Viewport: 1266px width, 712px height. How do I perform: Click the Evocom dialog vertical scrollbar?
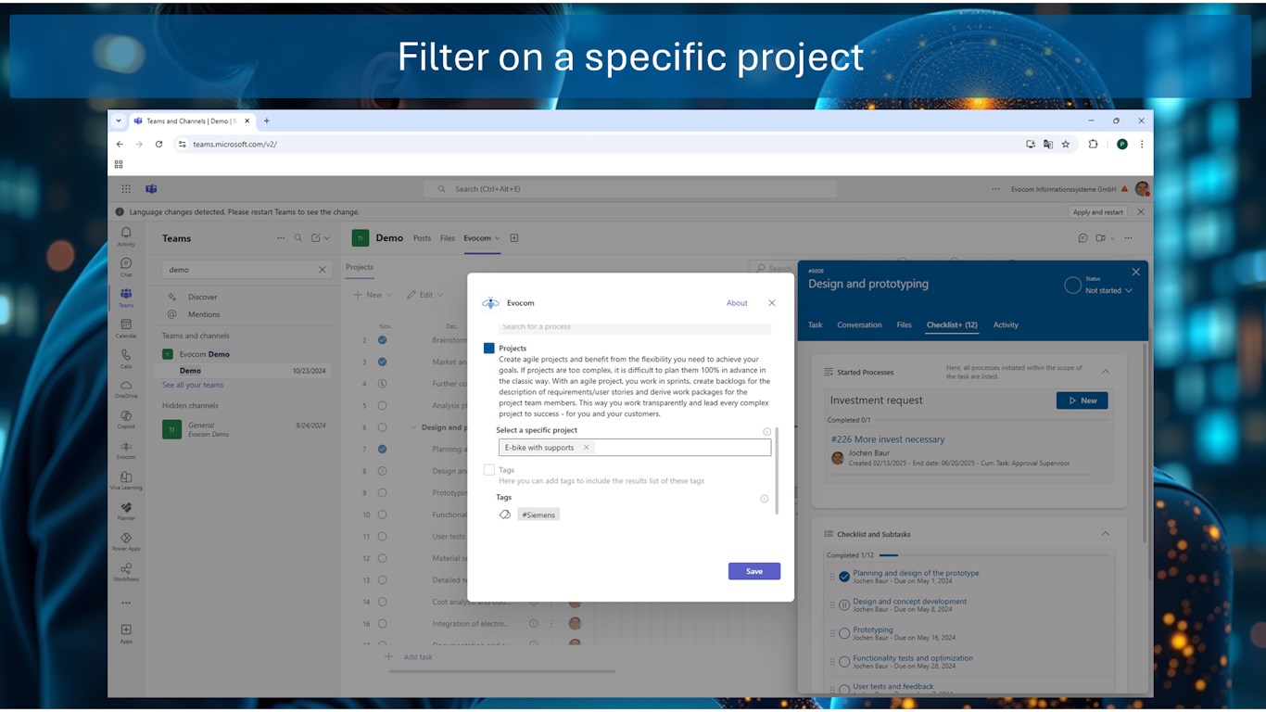tap(777, 470)
